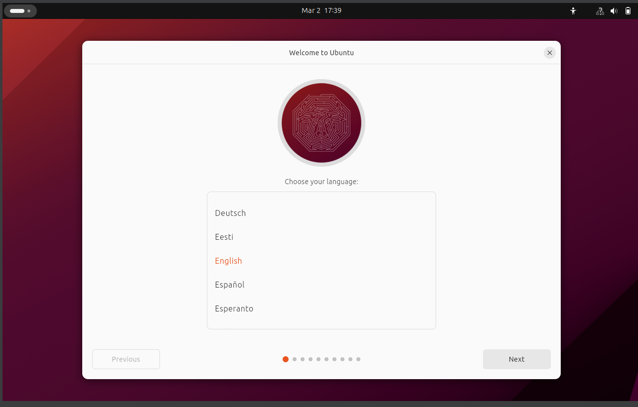Open the clock showing Mar 2 17:39
Screen dimensions: 638x407
click(321, 10)
